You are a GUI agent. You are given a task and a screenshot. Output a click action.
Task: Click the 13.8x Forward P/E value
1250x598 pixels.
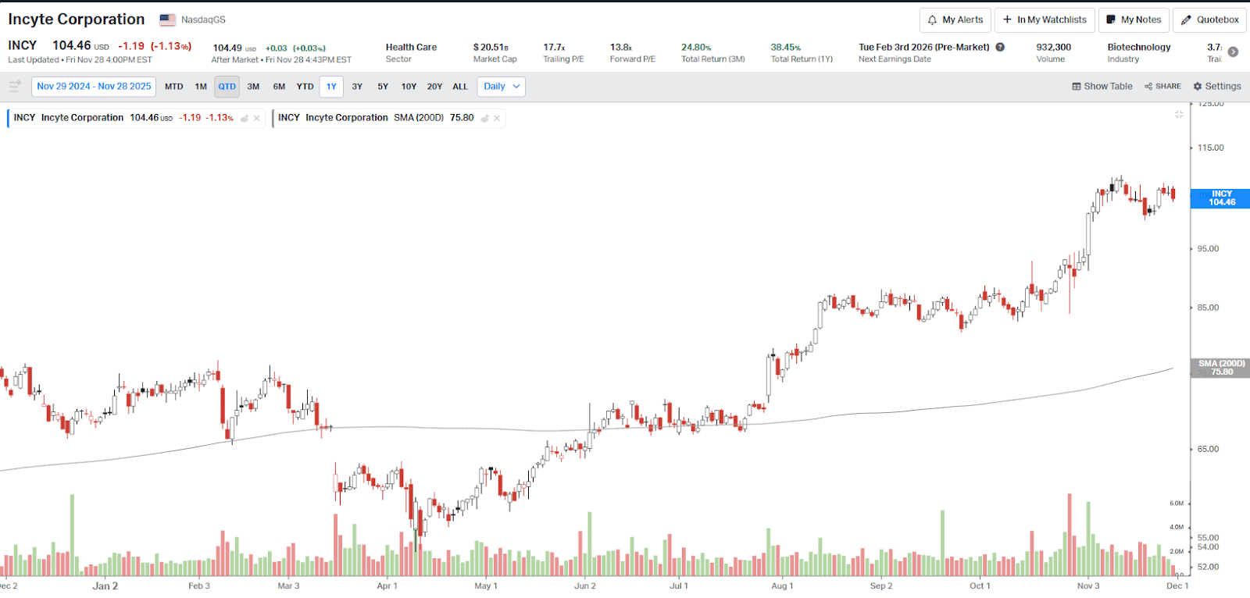[x=621, y=48]
